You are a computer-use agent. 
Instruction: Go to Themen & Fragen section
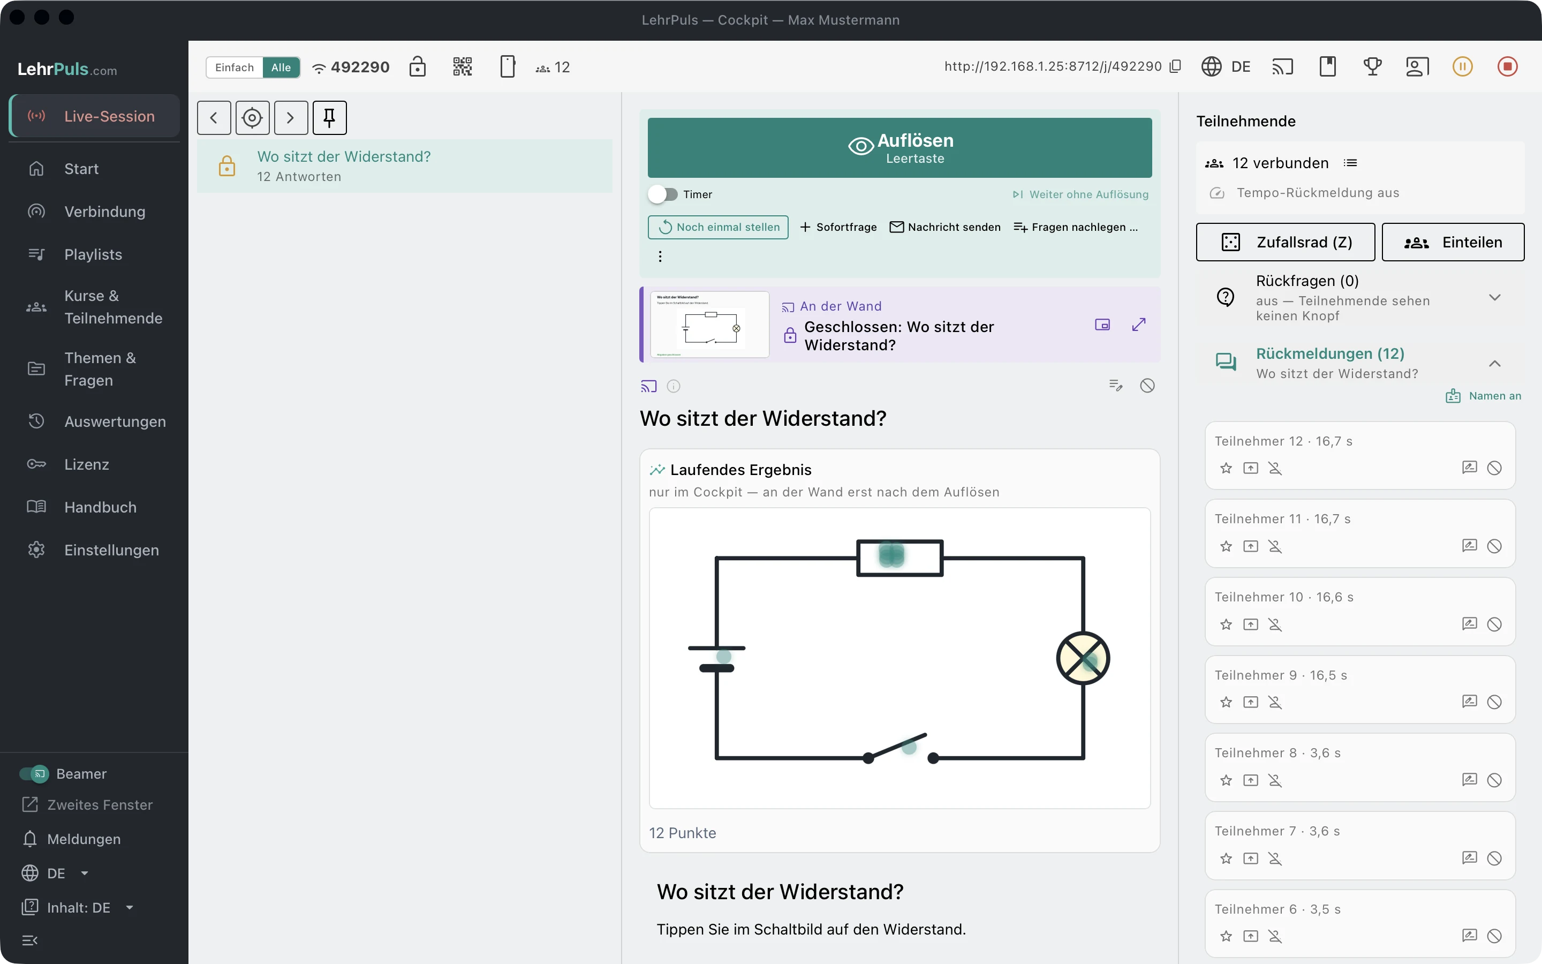point(94,369)
